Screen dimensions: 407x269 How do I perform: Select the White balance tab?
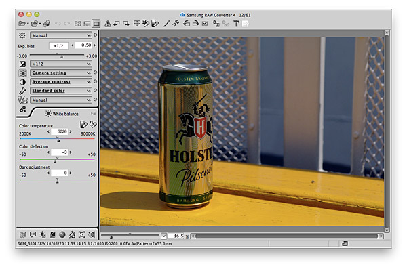tap(62, 114)
